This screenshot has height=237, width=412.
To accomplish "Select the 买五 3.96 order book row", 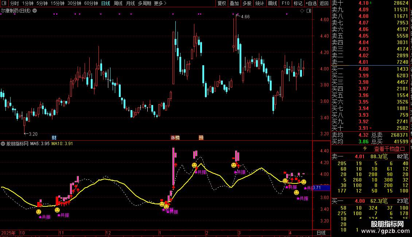I will click(x=370, y=95).
